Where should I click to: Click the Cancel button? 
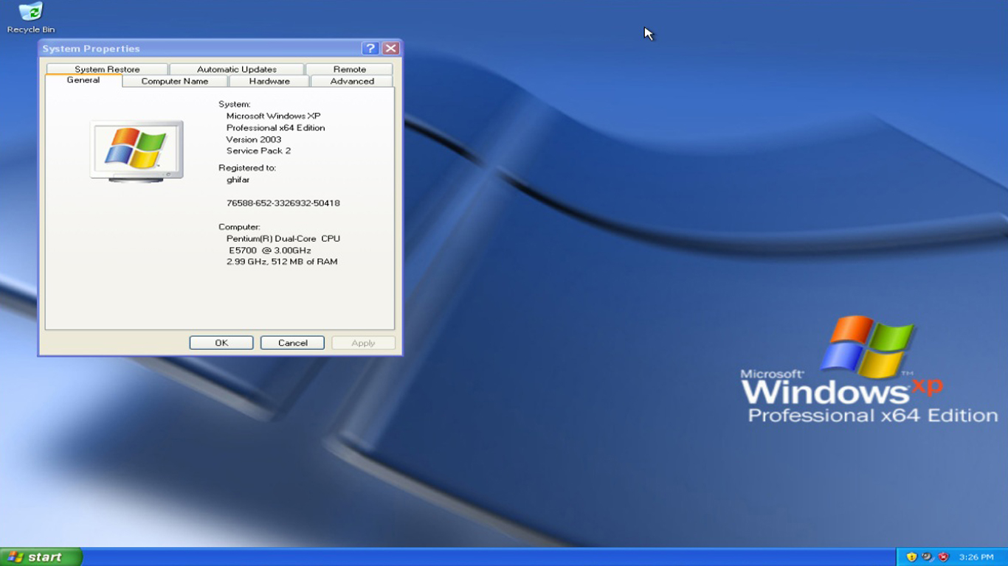pyautogui.click(x=292, y=342)
